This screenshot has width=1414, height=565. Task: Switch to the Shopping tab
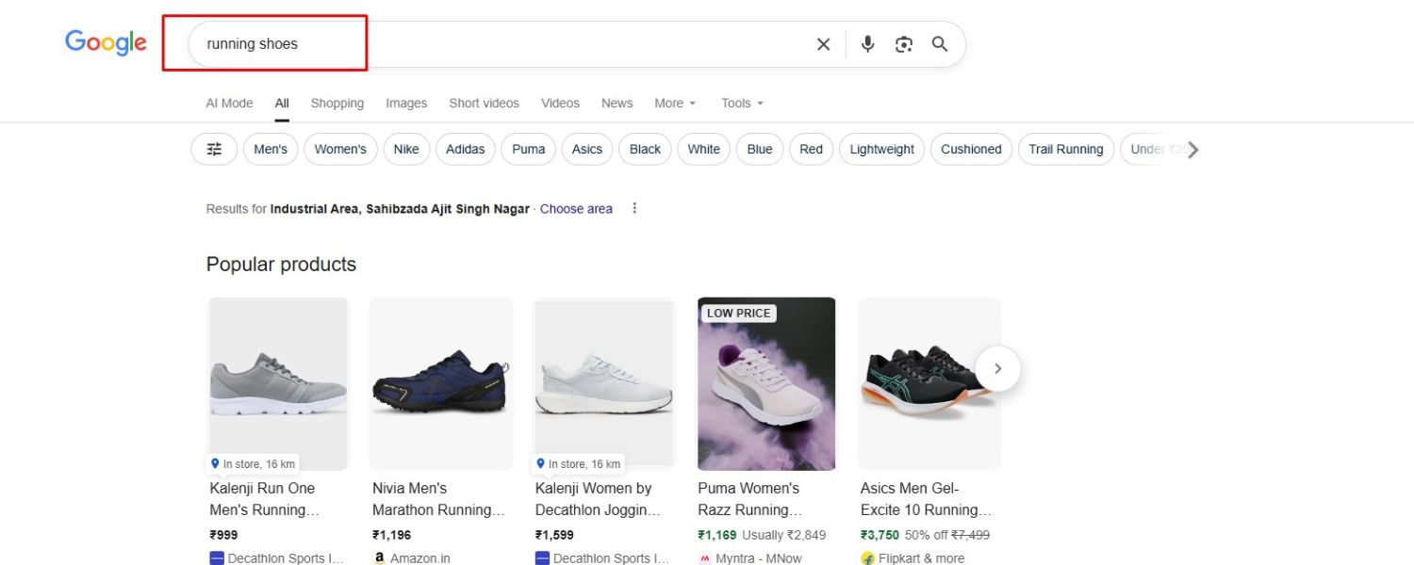pyautogui.click(x=337, y=104)
